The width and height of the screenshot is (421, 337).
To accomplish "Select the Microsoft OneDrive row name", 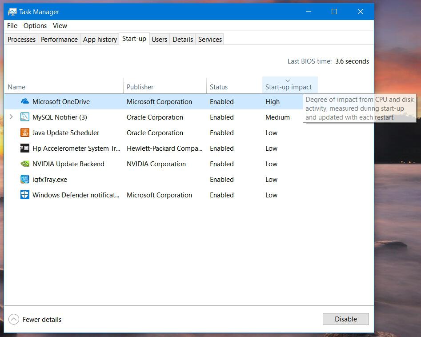I will tap(61, 102).
